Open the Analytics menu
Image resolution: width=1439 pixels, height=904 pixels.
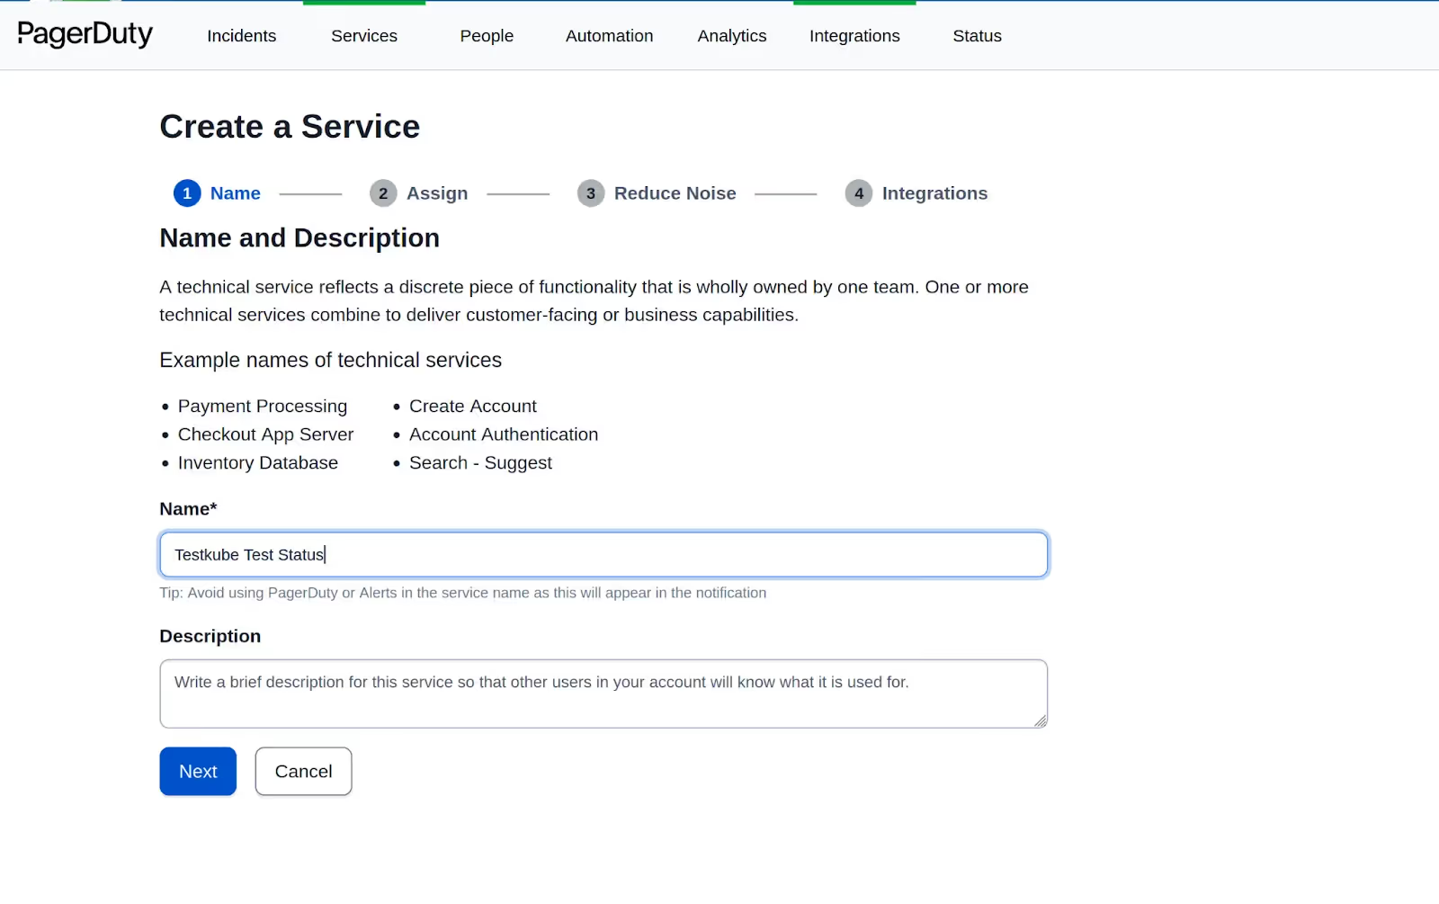coord(732,36)
